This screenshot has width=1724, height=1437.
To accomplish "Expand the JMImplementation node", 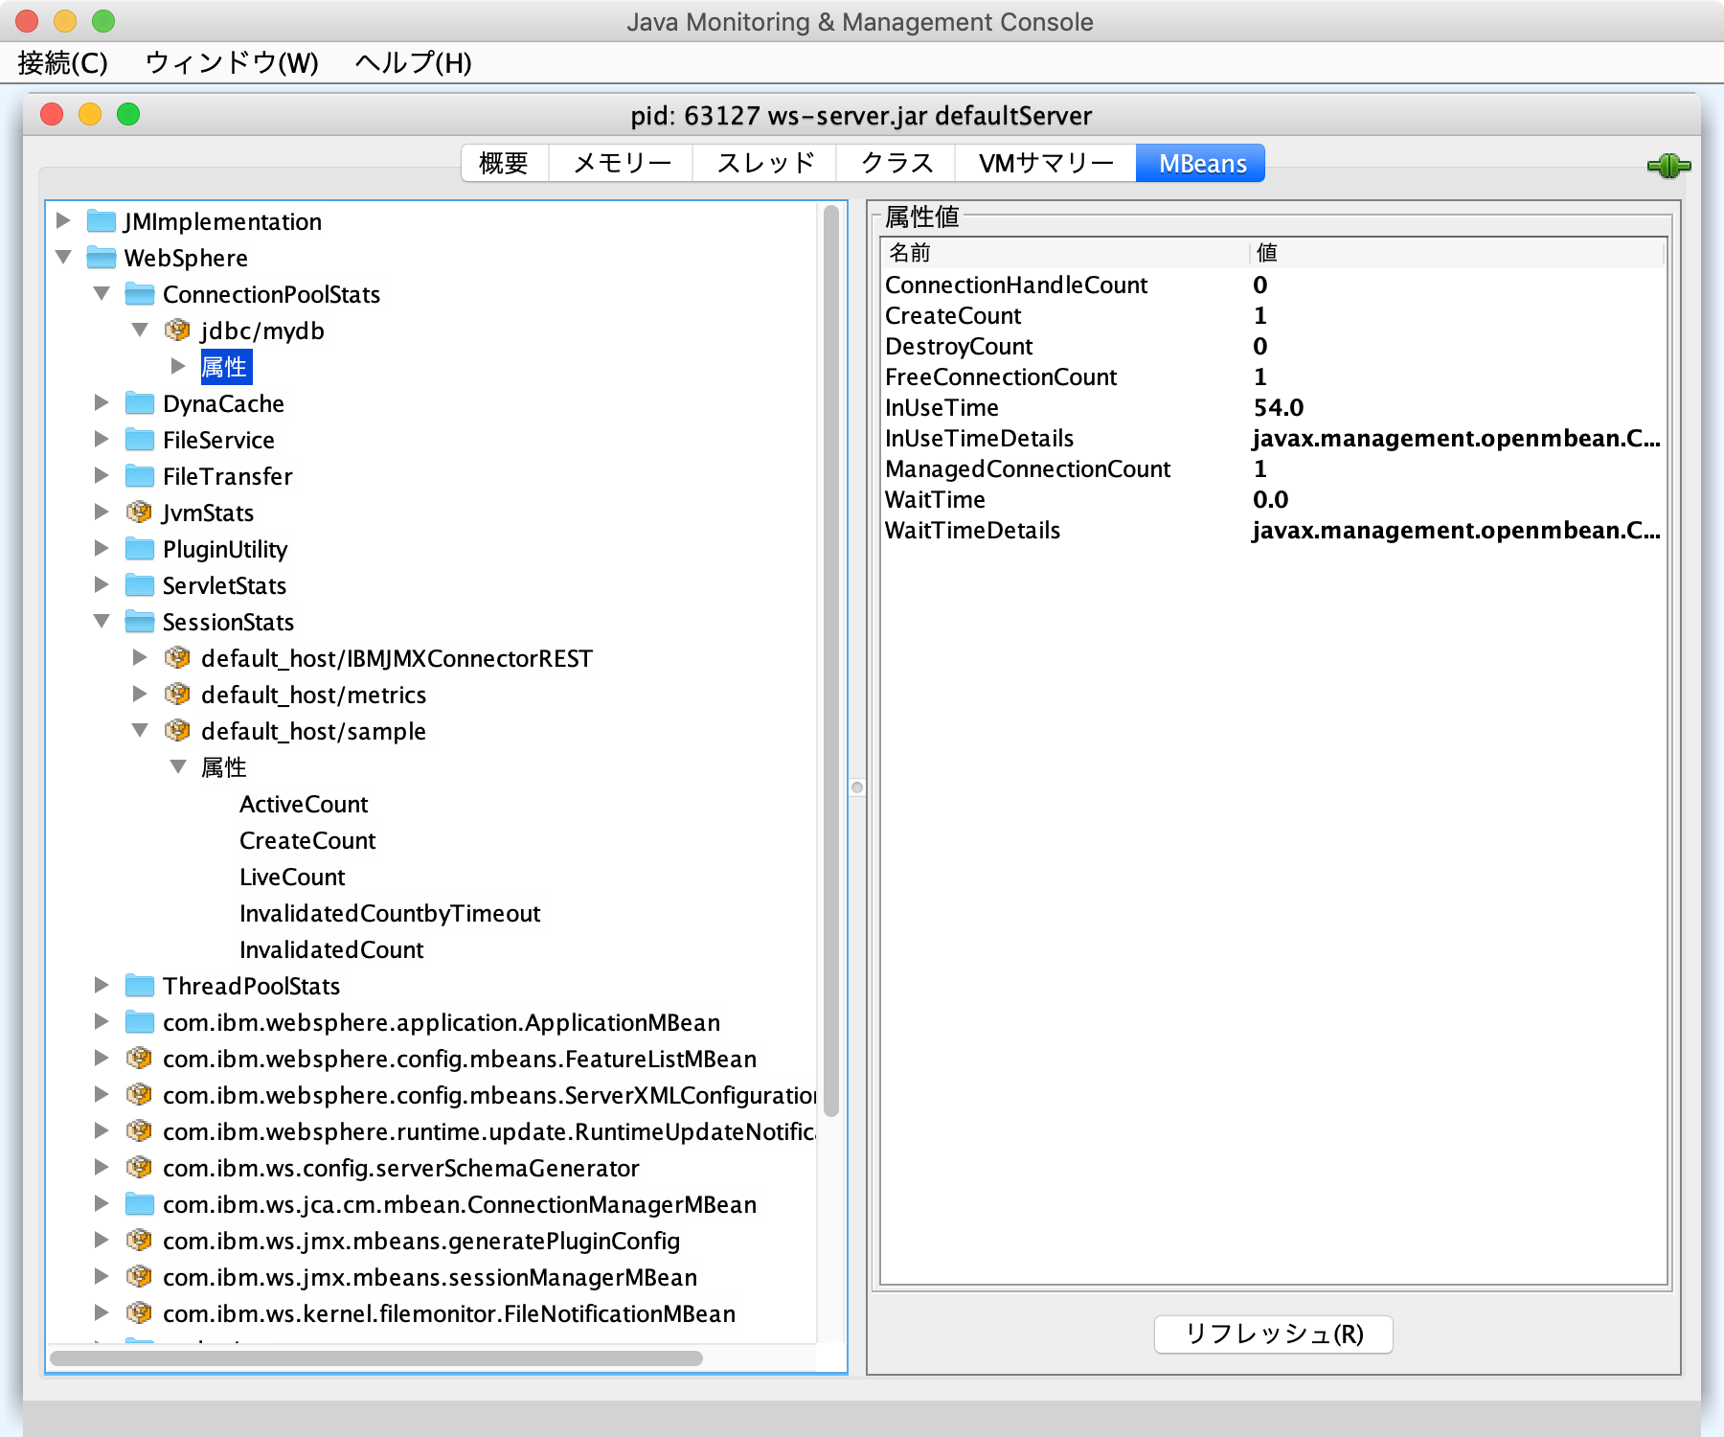I will [63, 220].
